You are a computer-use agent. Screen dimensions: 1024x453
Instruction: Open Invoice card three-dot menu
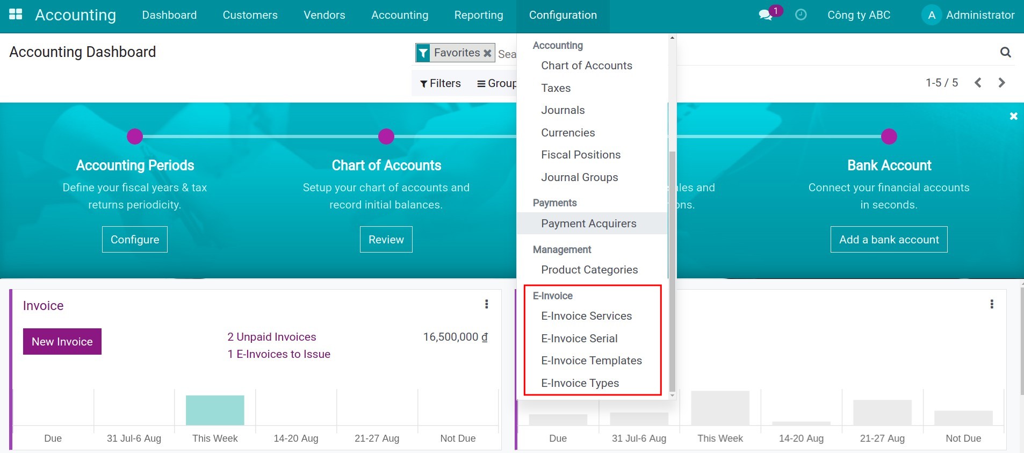click(x=487, y=304)
